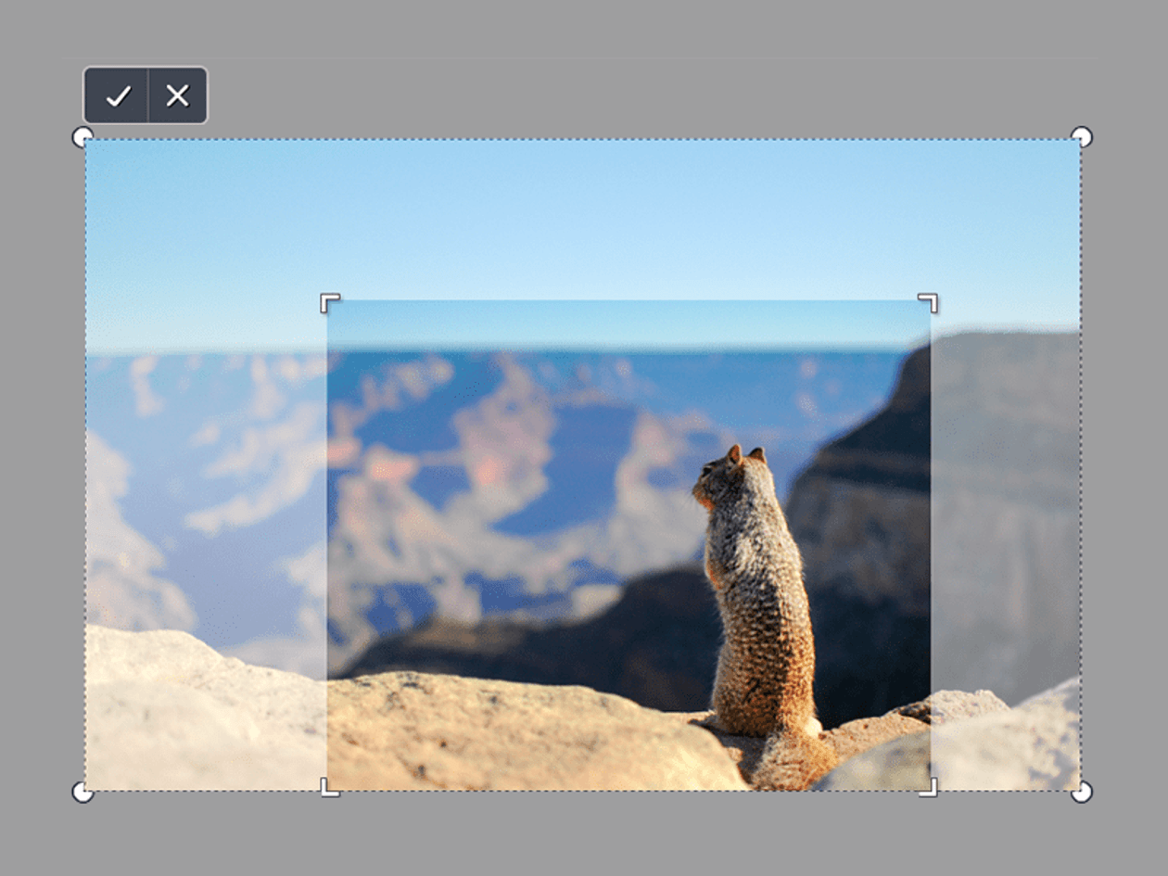Cancel the crop with the X button
This screenshot has width=1168, height=876.
tap(178, 95)
